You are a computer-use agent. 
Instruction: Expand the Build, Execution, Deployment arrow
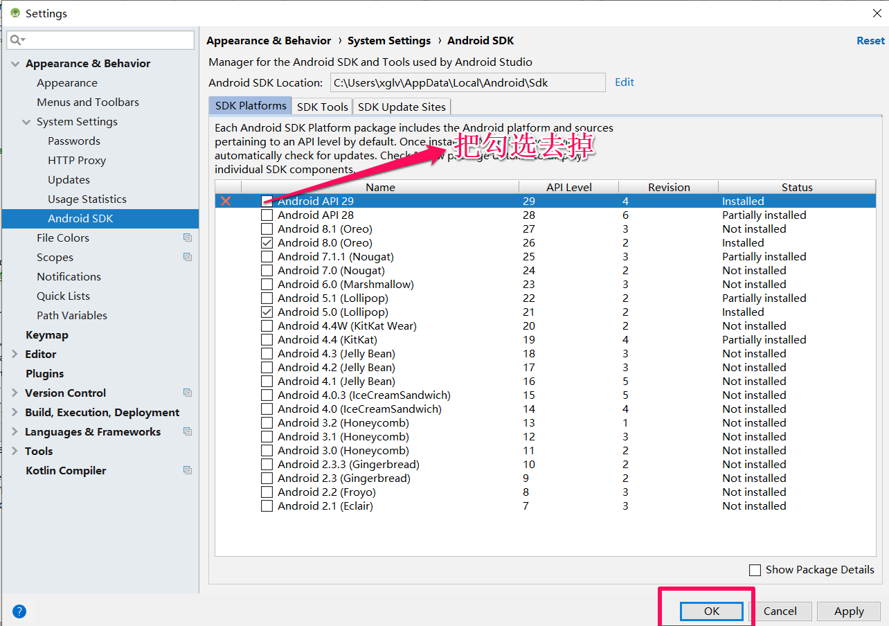click(15, 412)
